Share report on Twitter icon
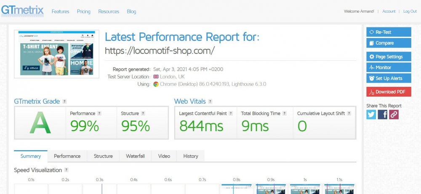Viewport: 421px width, 194px height. [x=371, y=114]
